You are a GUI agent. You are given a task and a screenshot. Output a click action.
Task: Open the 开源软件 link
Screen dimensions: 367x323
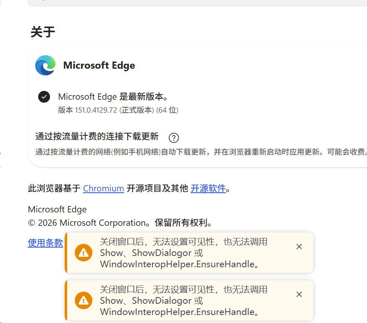point(208,189)
